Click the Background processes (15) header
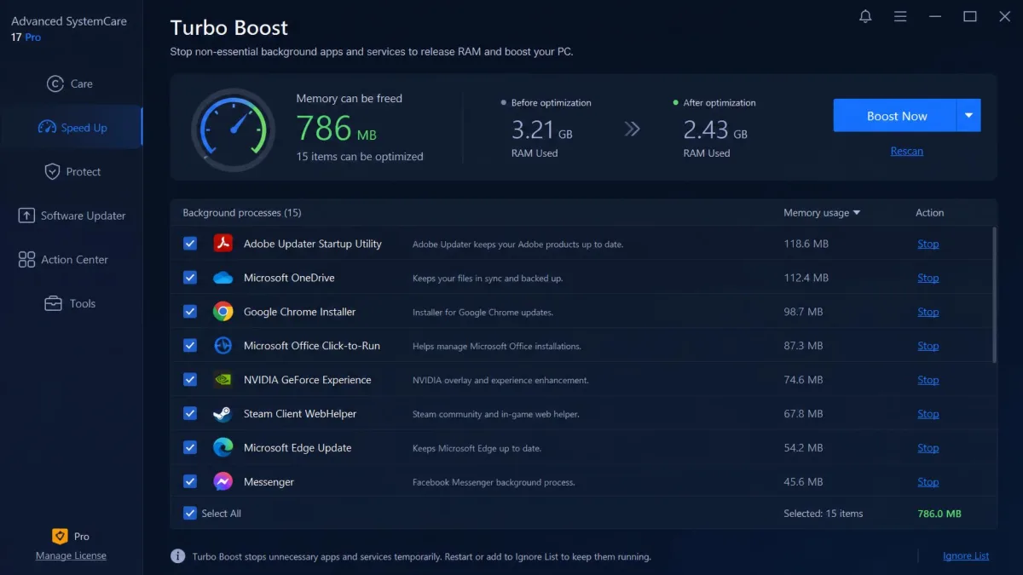 (242, 213)
